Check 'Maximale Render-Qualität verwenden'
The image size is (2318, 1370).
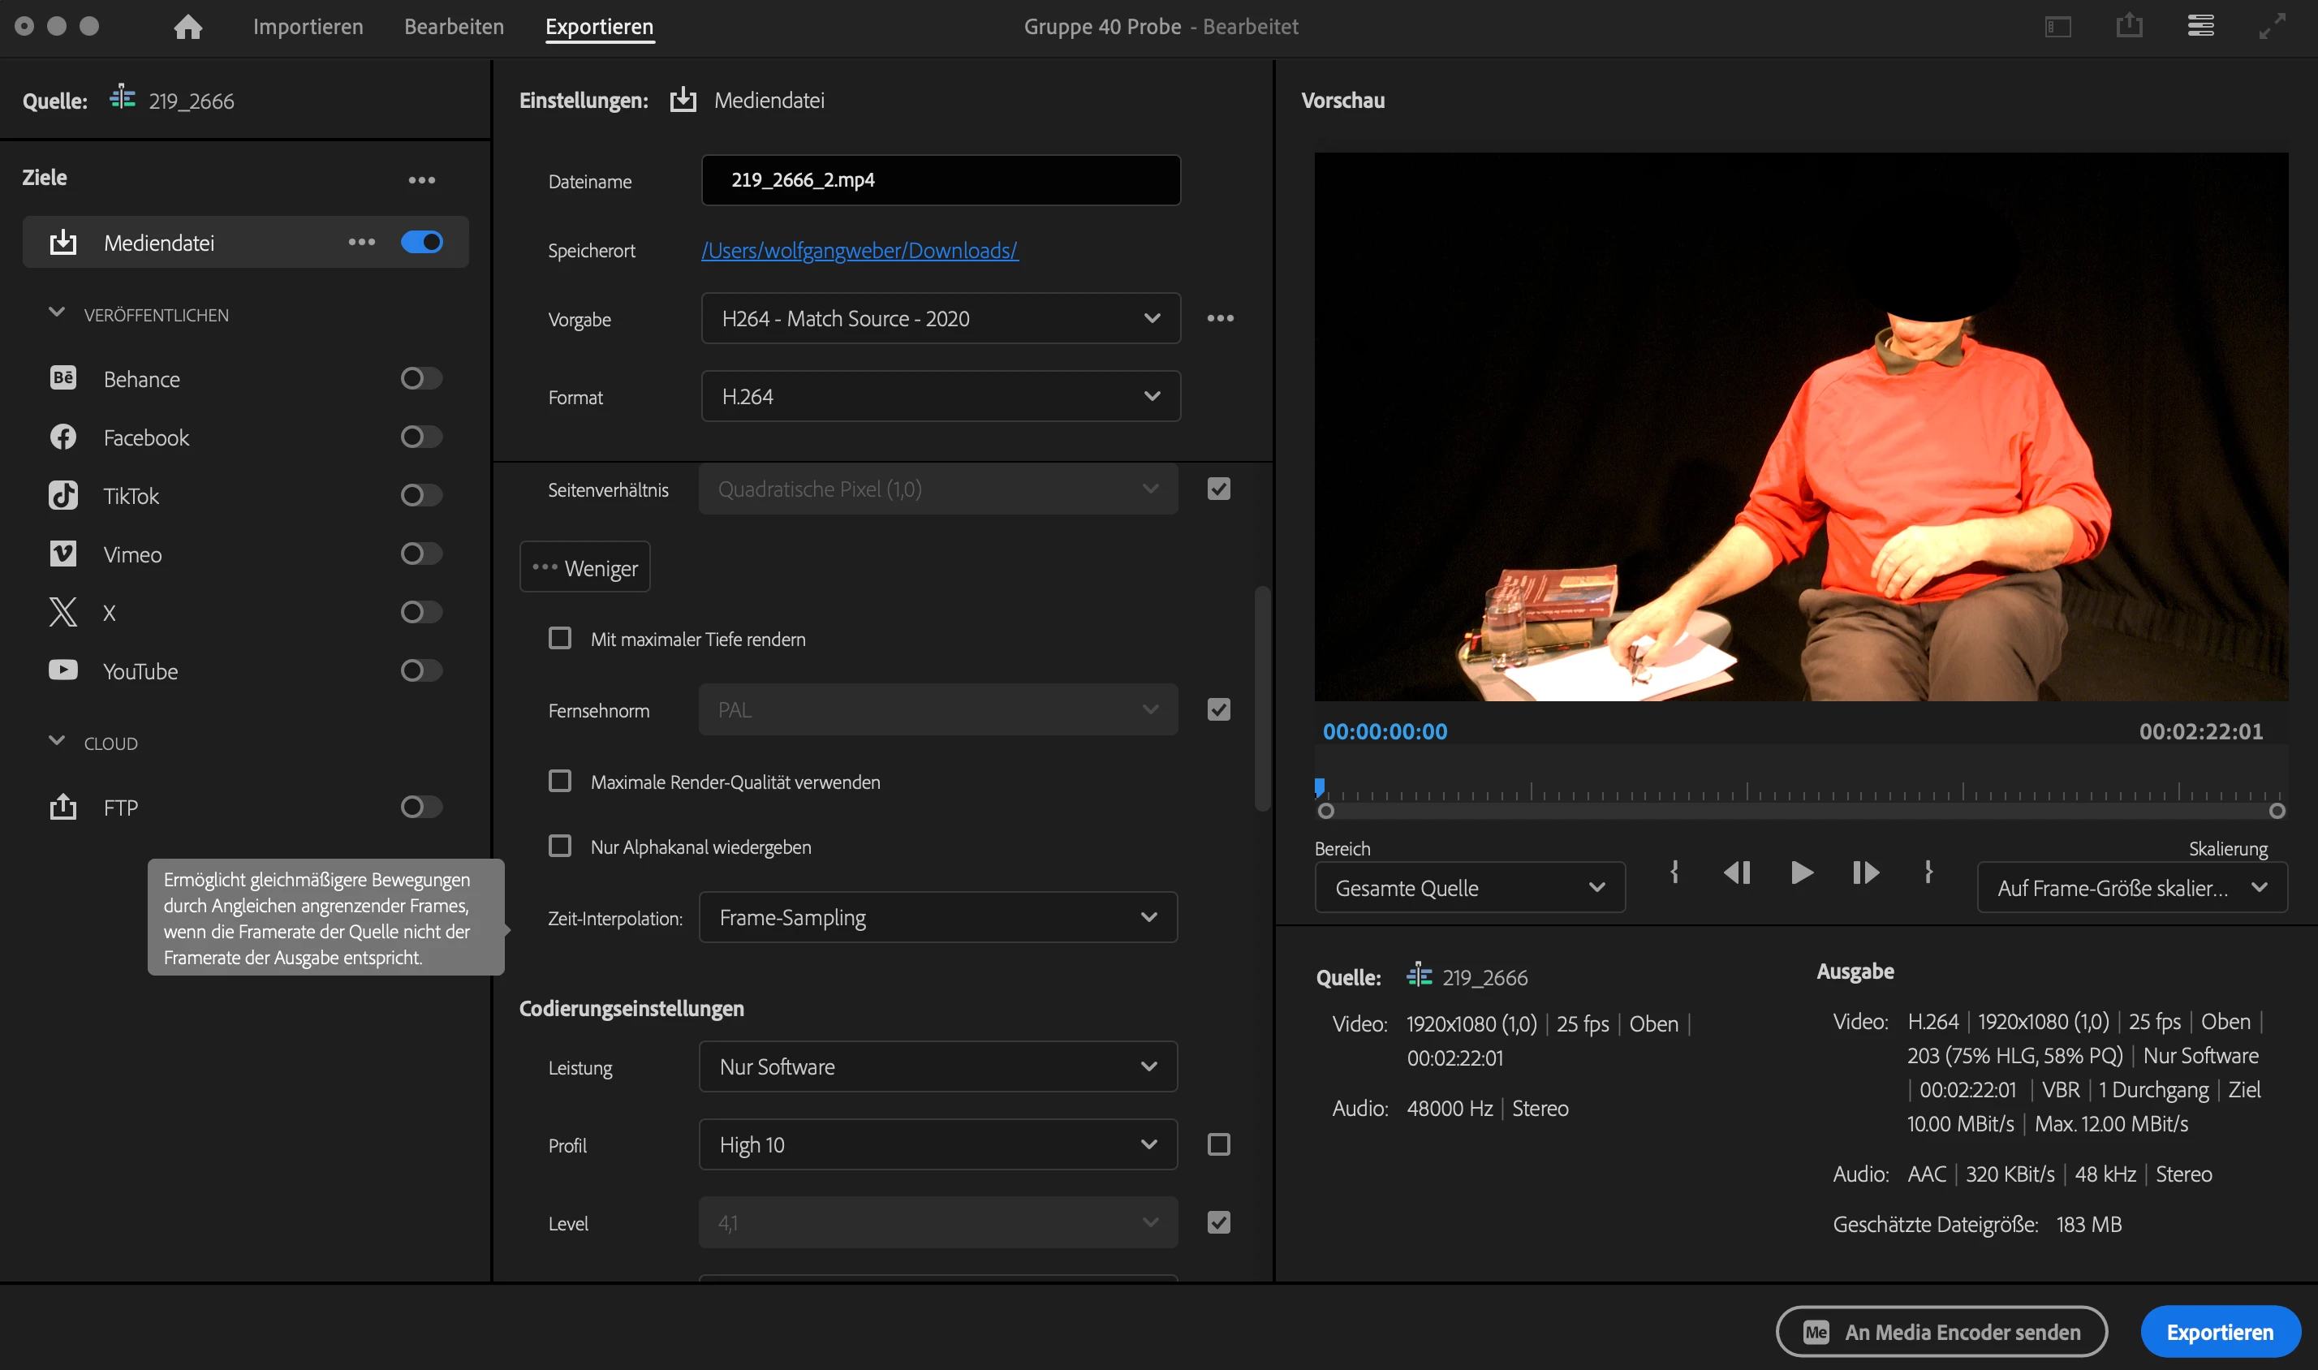559,781
